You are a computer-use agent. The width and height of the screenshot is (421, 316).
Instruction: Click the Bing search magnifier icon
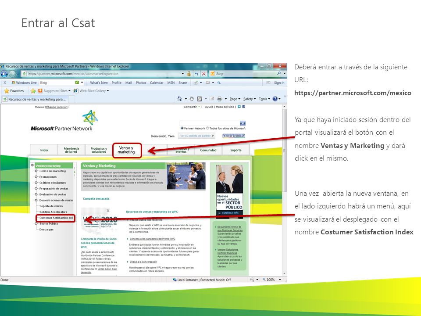[279, 73]
